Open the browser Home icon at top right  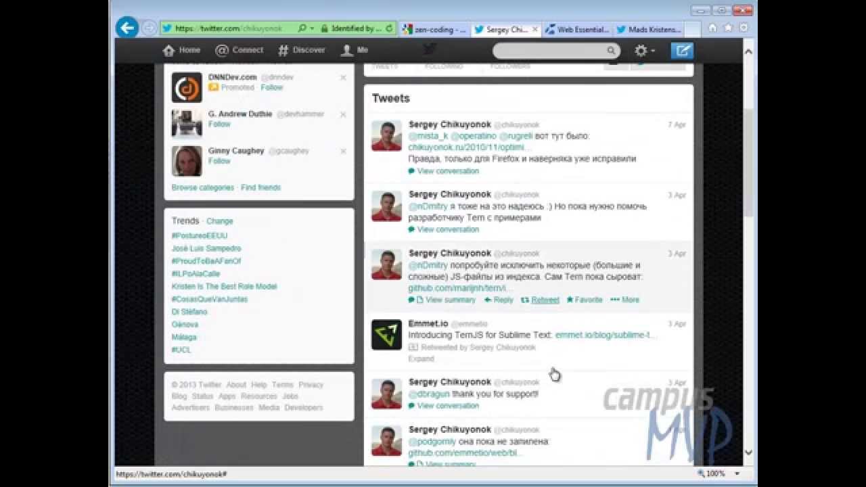712,28
